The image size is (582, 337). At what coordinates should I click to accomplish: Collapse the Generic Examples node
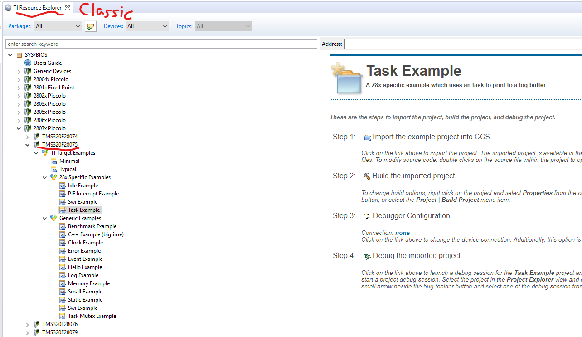coord(45,218)
